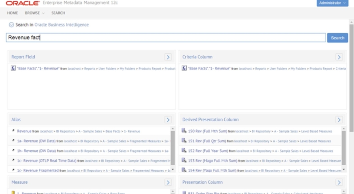Expand the Measure results panel
Screen dimensions: 354x194
pos(168,182)
